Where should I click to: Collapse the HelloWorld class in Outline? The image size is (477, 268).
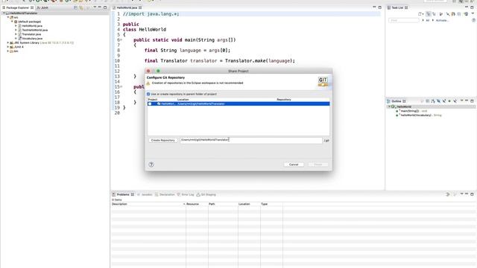pyautogui.click(x=389, y=106)
